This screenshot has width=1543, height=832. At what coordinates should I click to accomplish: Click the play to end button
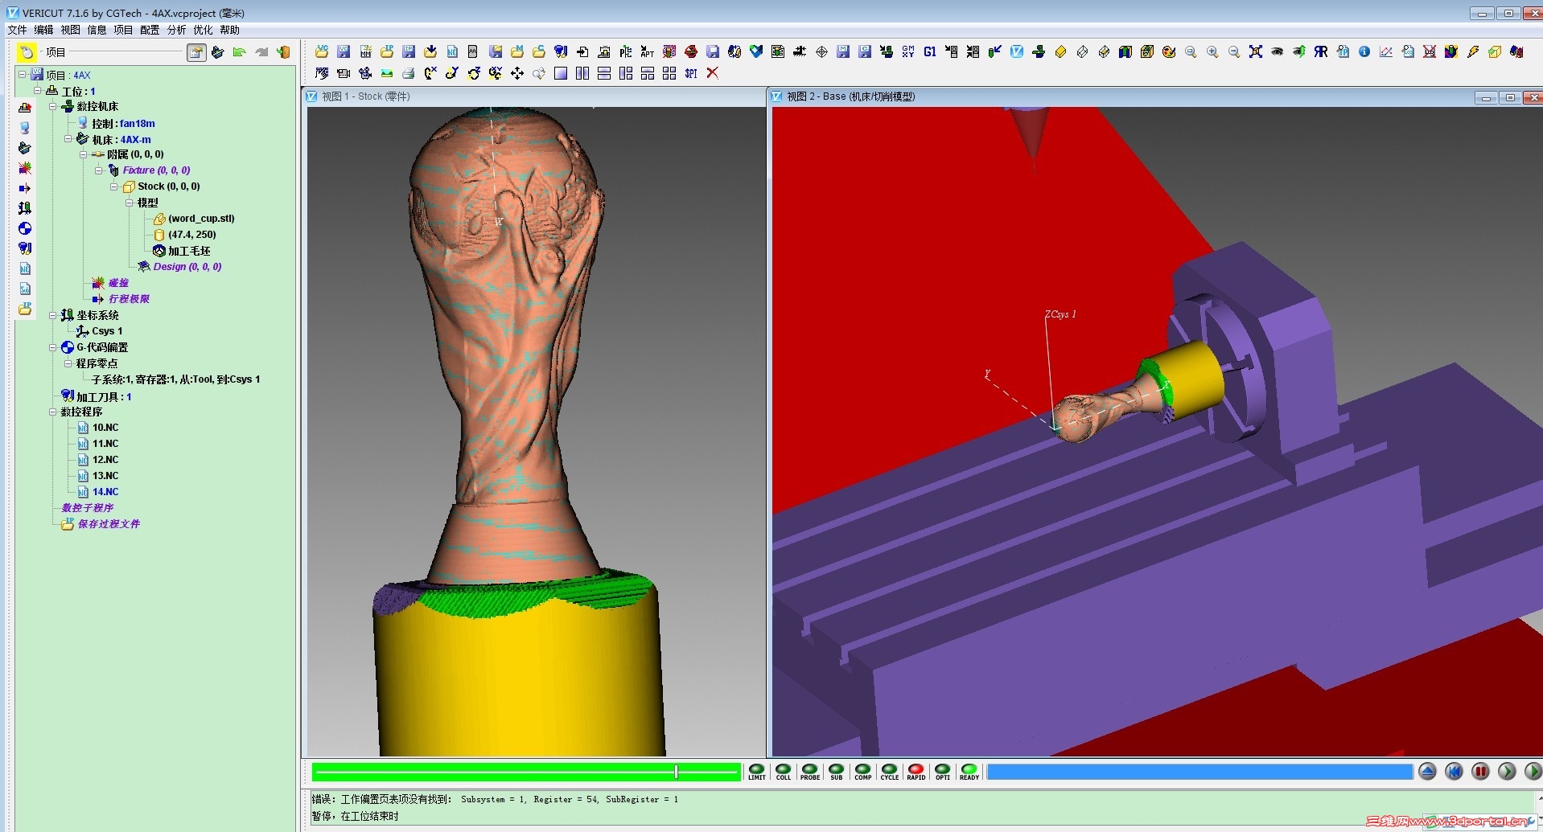pyautogui.click(x=1533, y=772)
